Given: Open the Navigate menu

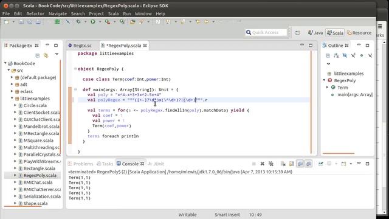Looking at the screenshot, I should pyautogui.click(x=58, y=13).
